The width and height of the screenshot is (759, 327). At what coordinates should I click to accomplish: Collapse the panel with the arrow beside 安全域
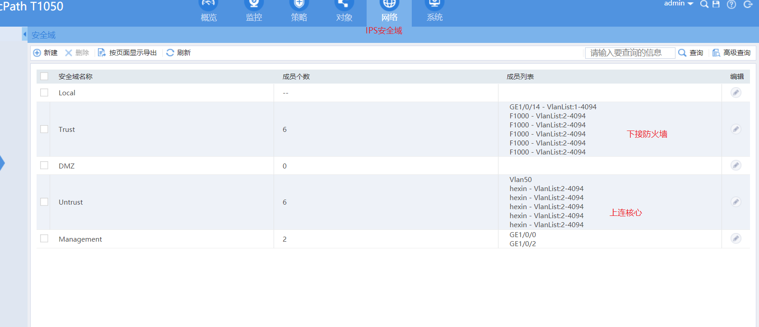[25, 34]
